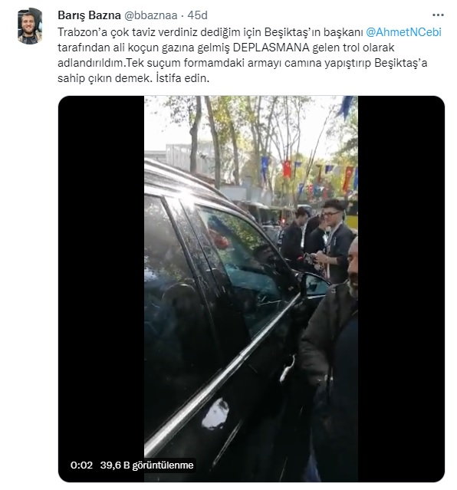Click the Barış Bazna display name
The height and width of the screenshot is (490, 457).
[89, 15]
